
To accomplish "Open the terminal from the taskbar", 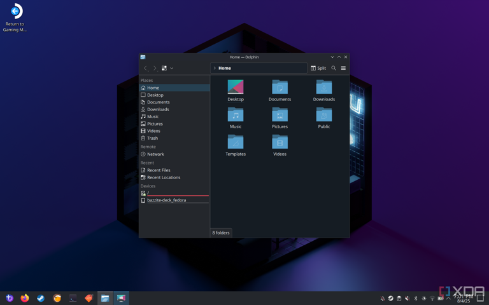I will click(x=73, y=298).
